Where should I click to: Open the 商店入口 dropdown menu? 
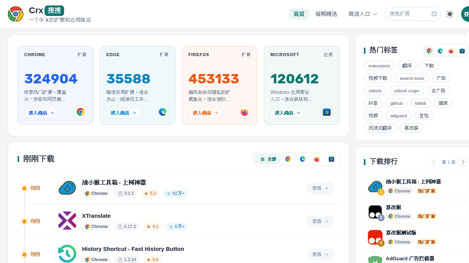[363, 14]
